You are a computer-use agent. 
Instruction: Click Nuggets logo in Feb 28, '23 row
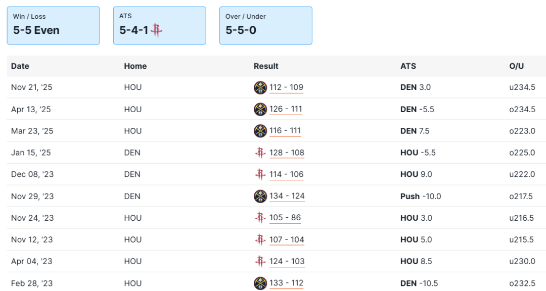pyautogui.click(x=260, y=283)
